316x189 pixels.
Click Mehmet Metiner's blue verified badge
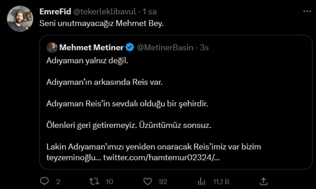pyautogui.click(x=130, y=46)
